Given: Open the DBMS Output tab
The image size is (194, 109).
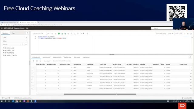Looking at the screenshot, I should (57, 57).
